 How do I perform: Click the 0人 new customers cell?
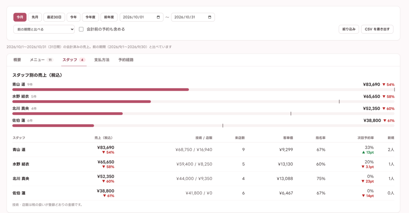(391, 193)
